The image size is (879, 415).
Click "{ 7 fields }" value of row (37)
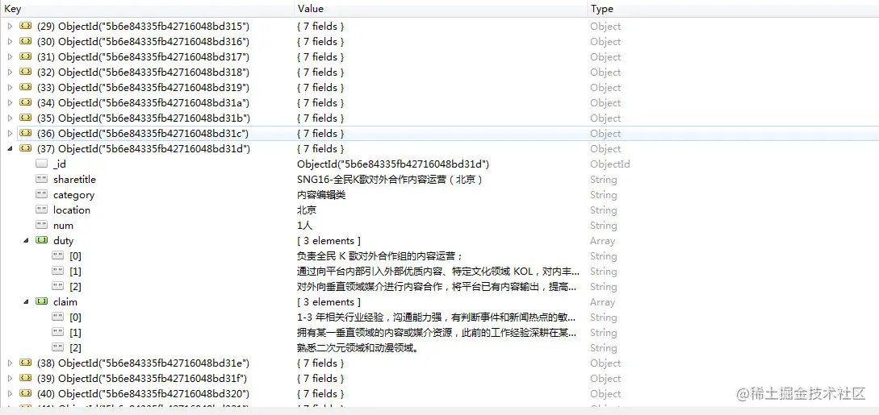pyautogui.click(x=320, y=149)
